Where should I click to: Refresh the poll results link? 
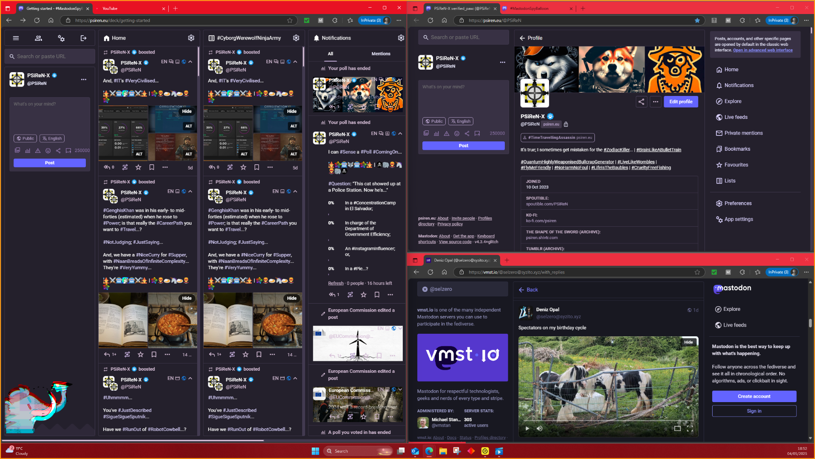click(x=336, y=284)
